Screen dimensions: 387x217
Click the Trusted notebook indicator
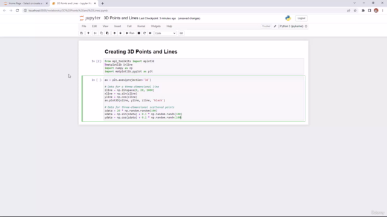pos(266,27)
